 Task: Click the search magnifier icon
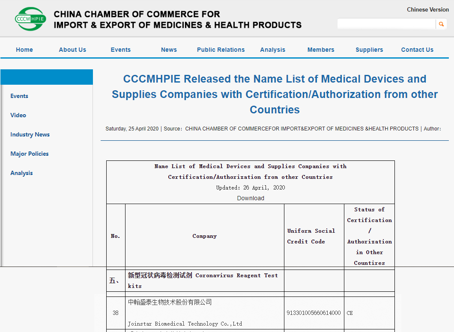(441, 24)
